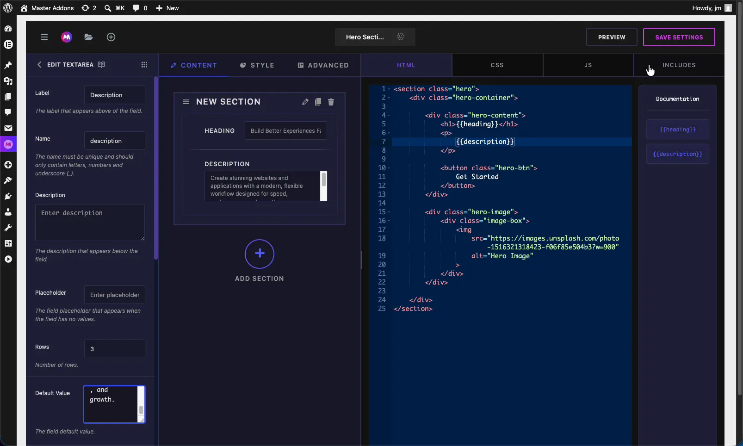Switch to the Advanced tab
Screen dimensions: 743x446
coord(323,65)
